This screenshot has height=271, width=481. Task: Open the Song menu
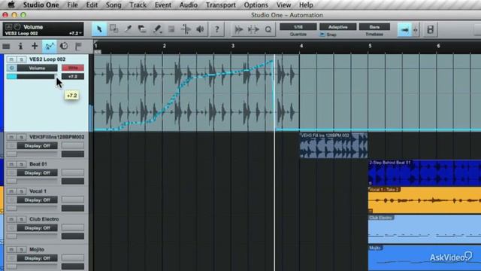click(x=113, y=5)
